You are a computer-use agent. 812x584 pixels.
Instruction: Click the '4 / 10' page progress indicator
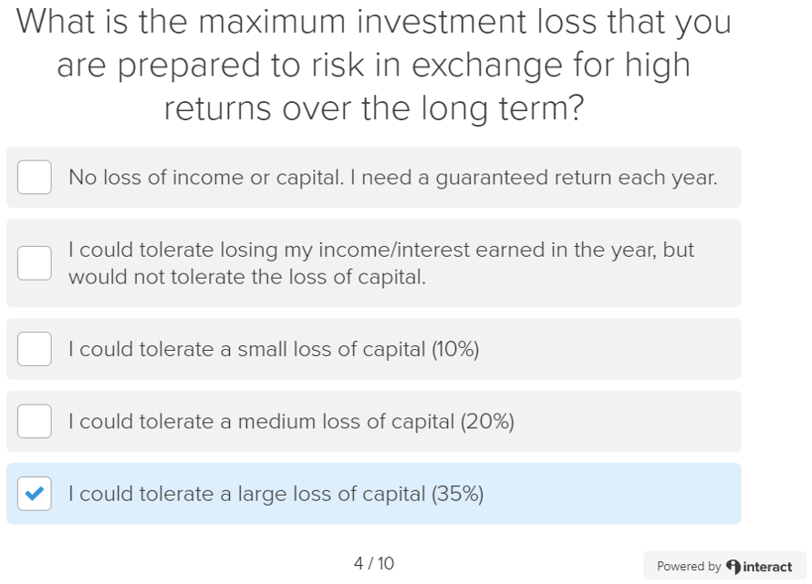coord(374,564)
